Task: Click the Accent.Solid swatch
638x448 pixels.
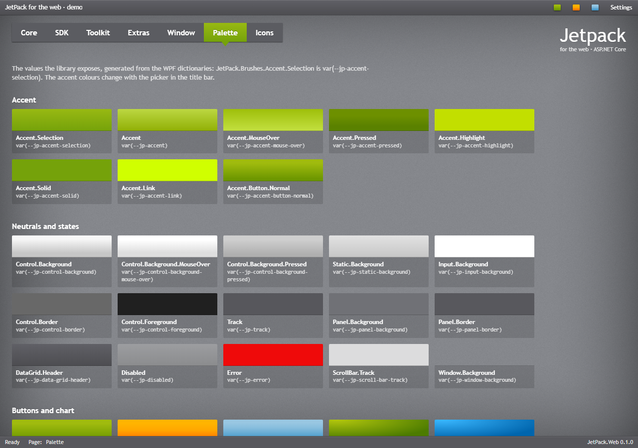Action: point(62,170)
